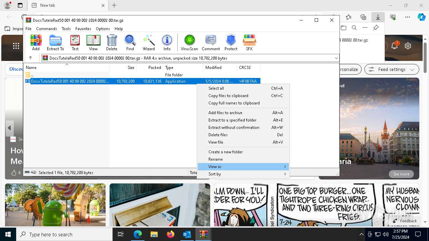
Task: Open the File menu in WinRAR
Action: coord(28,29)
